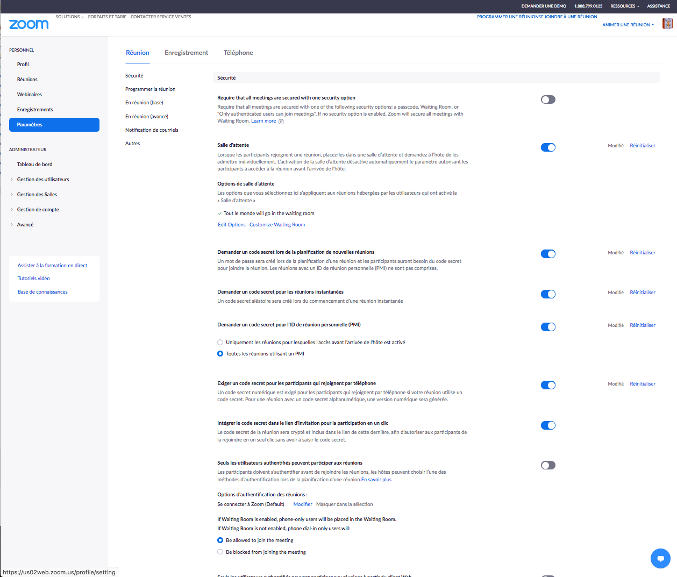Open the Solutions dropdown menu
This screenshot has width=677, height=577.
[x=69, y=17]
